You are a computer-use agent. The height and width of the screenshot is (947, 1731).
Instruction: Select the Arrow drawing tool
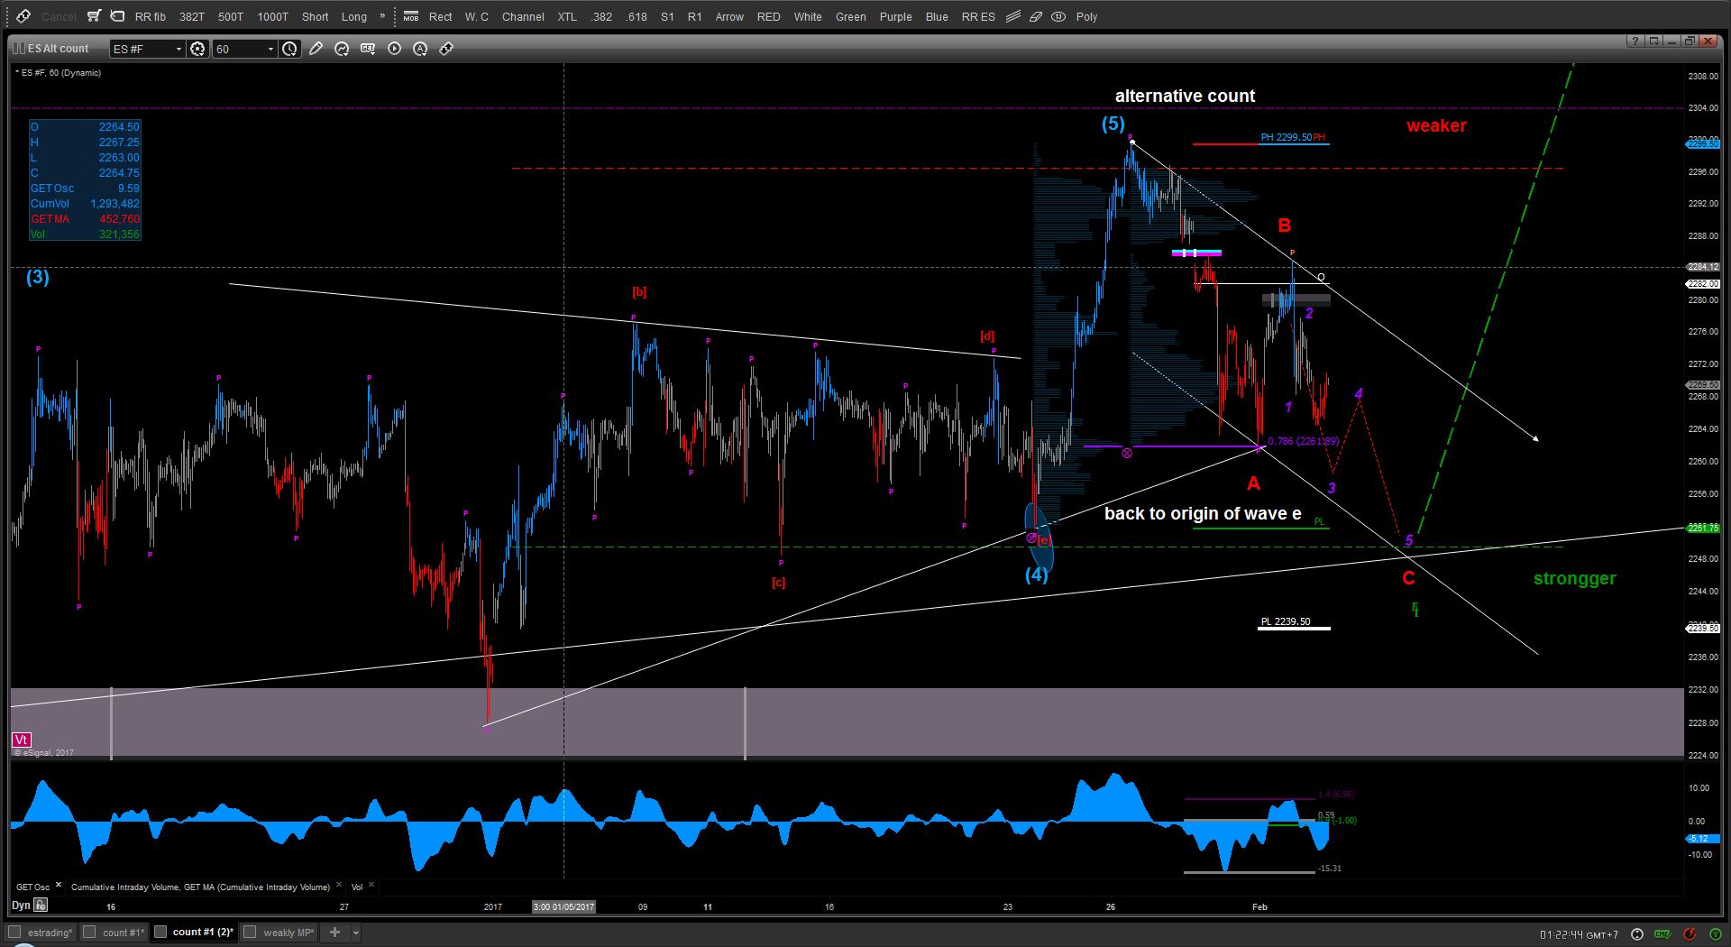(x=729, y=17)
